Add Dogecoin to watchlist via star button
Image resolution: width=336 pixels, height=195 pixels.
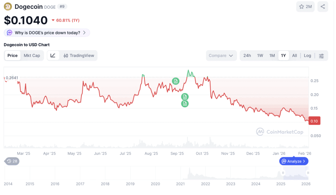click(305, 7)
